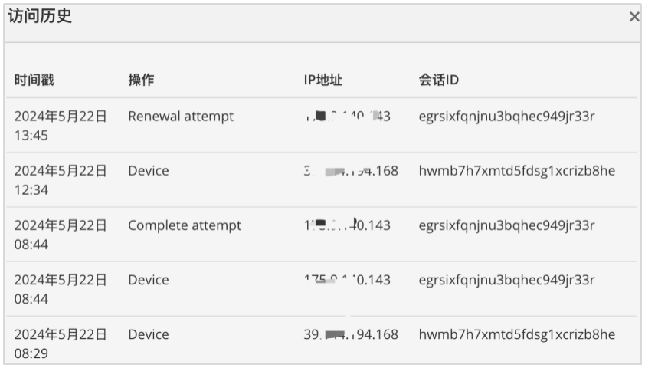Close the 访问历史 dialog

(634, 17)
